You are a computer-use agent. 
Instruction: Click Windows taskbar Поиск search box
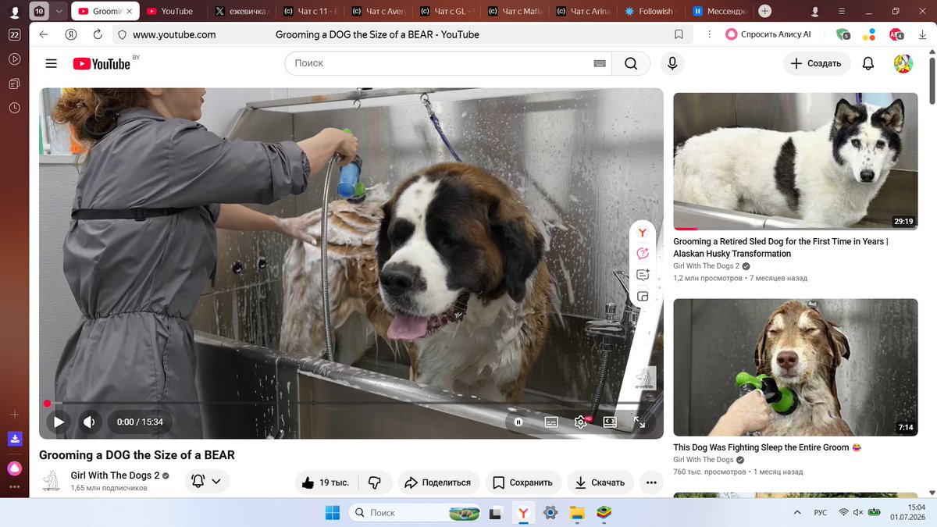[414, 513]
